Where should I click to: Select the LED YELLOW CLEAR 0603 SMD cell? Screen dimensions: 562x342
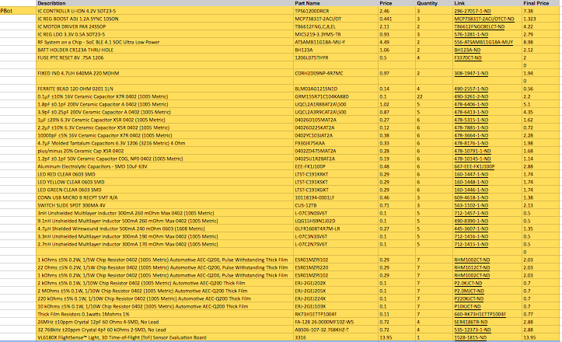165,182
